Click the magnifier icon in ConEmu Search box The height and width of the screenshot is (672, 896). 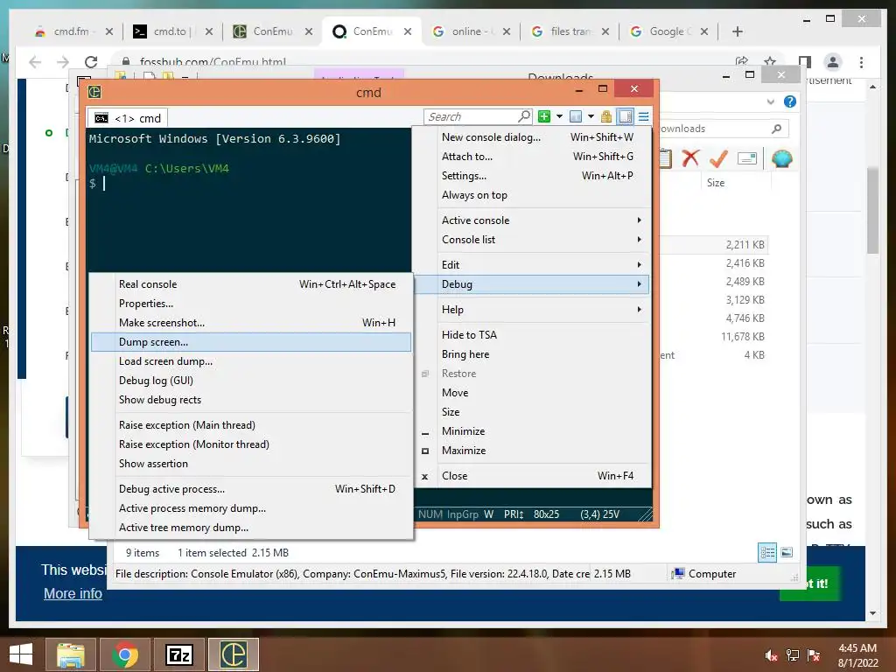523,116
